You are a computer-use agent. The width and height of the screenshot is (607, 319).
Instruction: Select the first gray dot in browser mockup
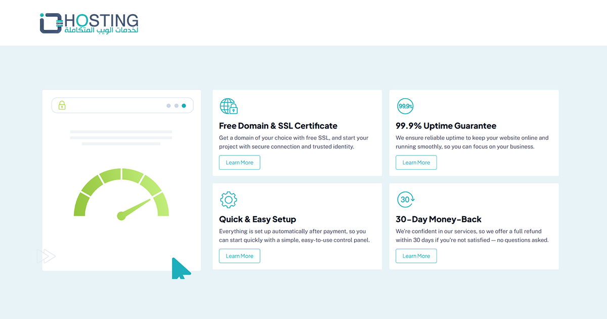coord(169,106)
